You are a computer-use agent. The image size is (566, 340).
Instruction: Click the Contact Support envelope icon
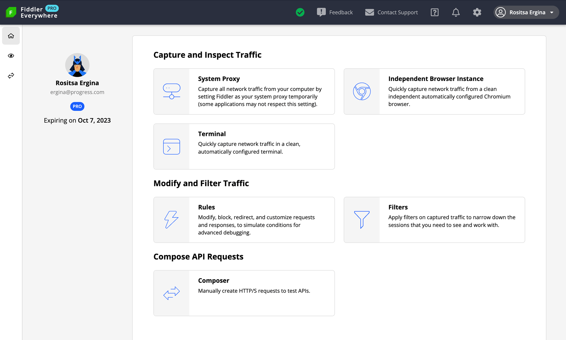point(370,12)
